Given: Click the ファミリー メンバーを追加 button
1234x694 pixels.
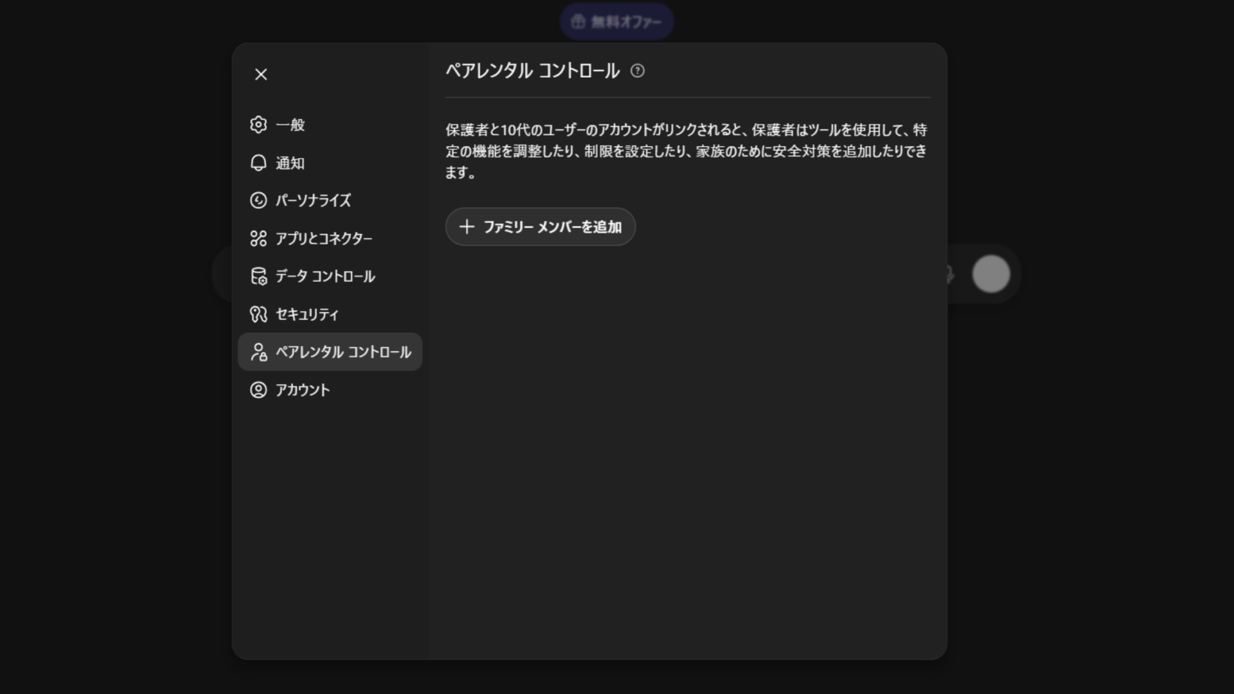Looking at the screenshot, I should coord(540,227).
